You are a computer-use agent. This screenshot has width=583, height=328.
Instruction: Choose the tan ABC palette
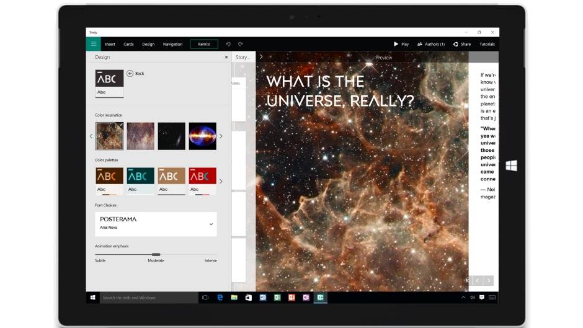[171, 181]
